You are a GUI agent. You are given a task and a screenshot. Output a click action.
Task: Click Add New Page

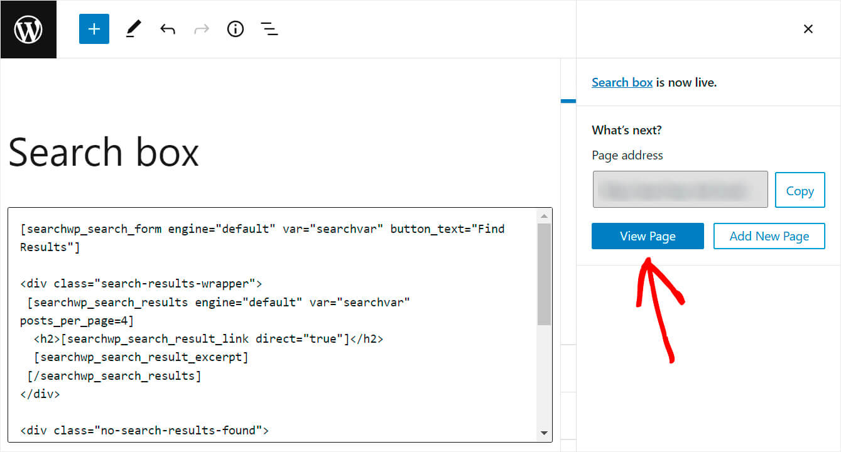[x=769, y=236]
